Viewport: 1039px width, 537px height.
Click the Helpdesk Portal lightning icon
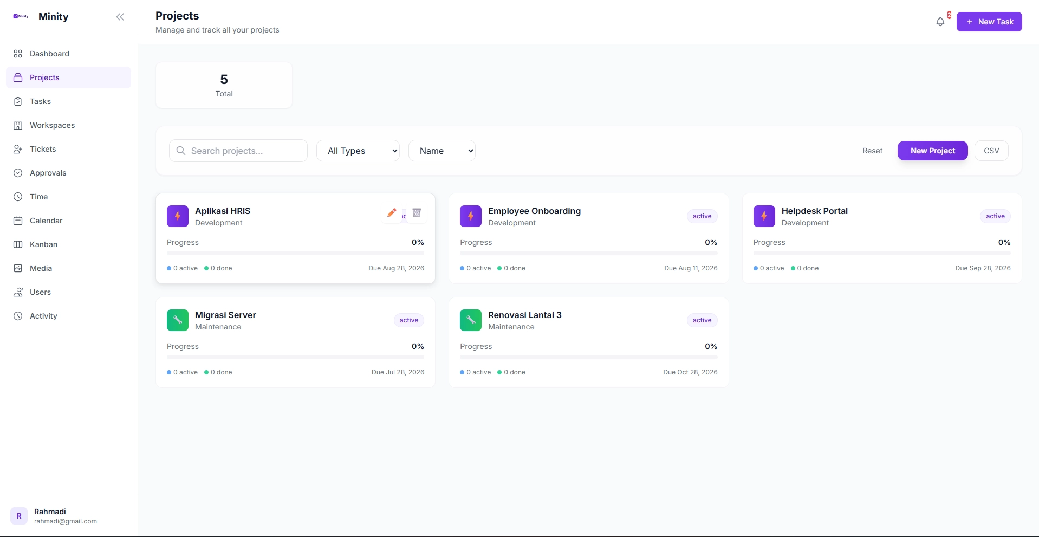pyautogui.click(x=764, y=216)
